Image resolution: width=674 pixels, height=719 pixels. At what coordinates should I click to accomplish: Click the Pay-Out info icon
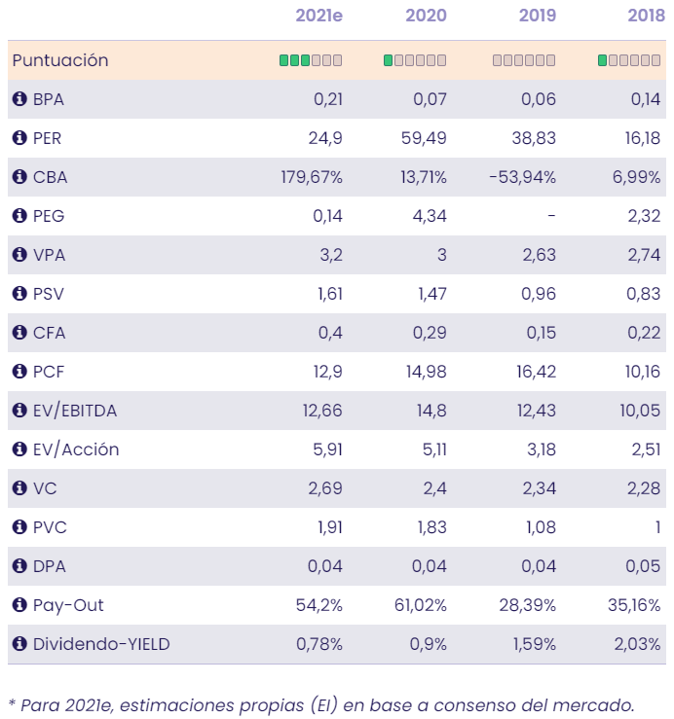pos(19,605)
